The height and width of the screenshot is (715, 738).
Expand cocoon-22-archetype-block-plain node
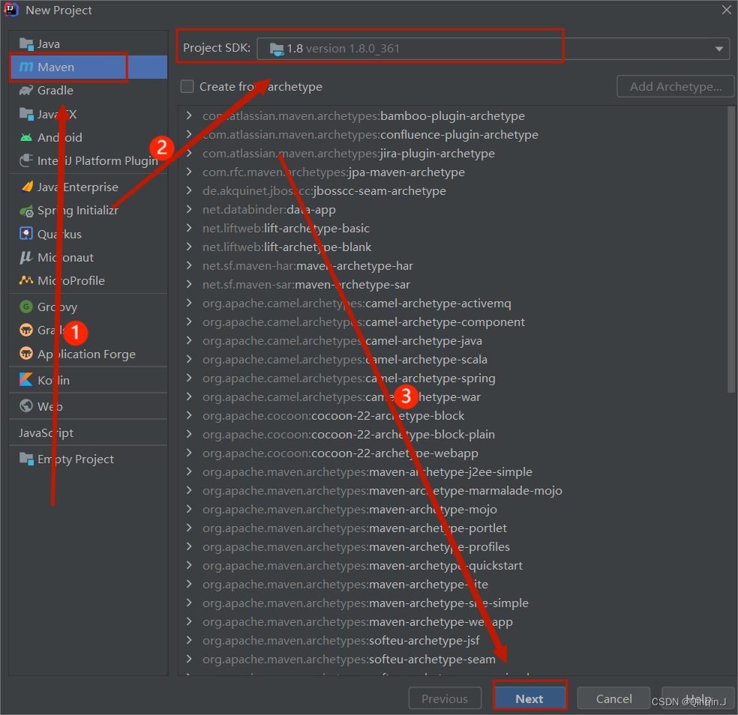[189, 434]
